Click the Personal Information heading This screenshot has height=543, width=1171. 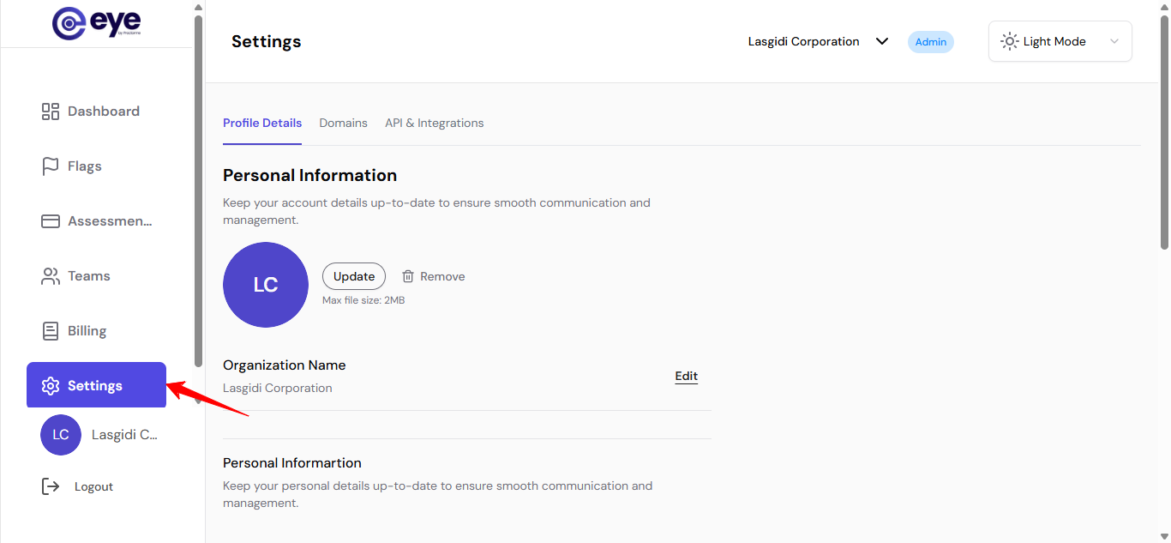point(309,175)
